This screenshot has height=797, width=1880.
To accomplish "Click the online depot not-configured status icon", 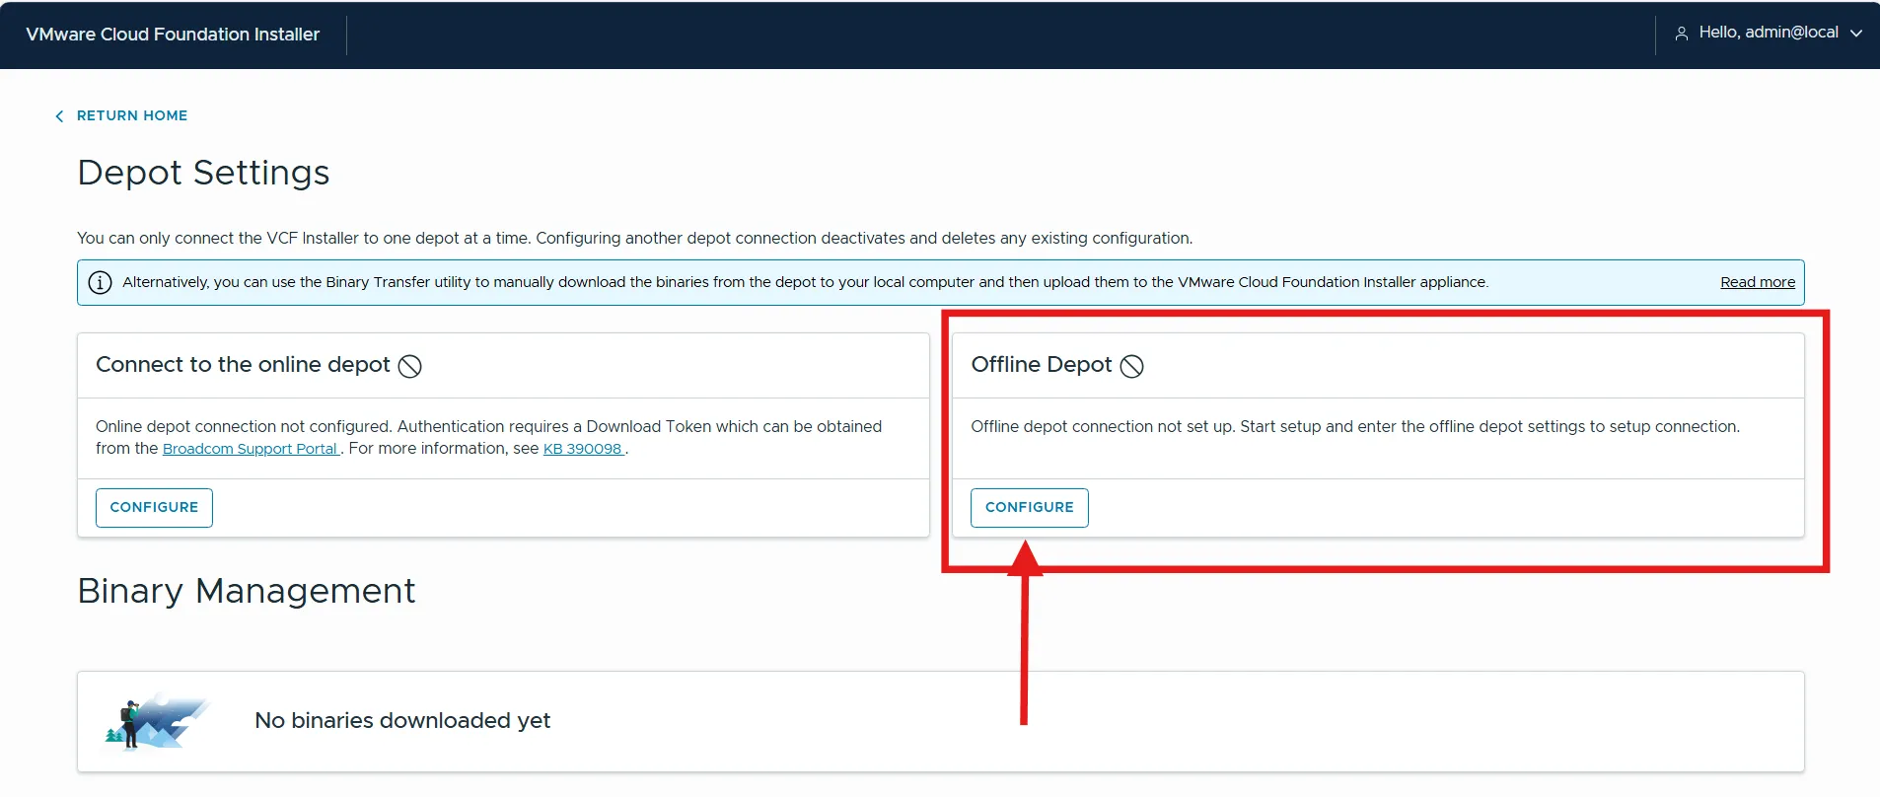I will point(409,366).
